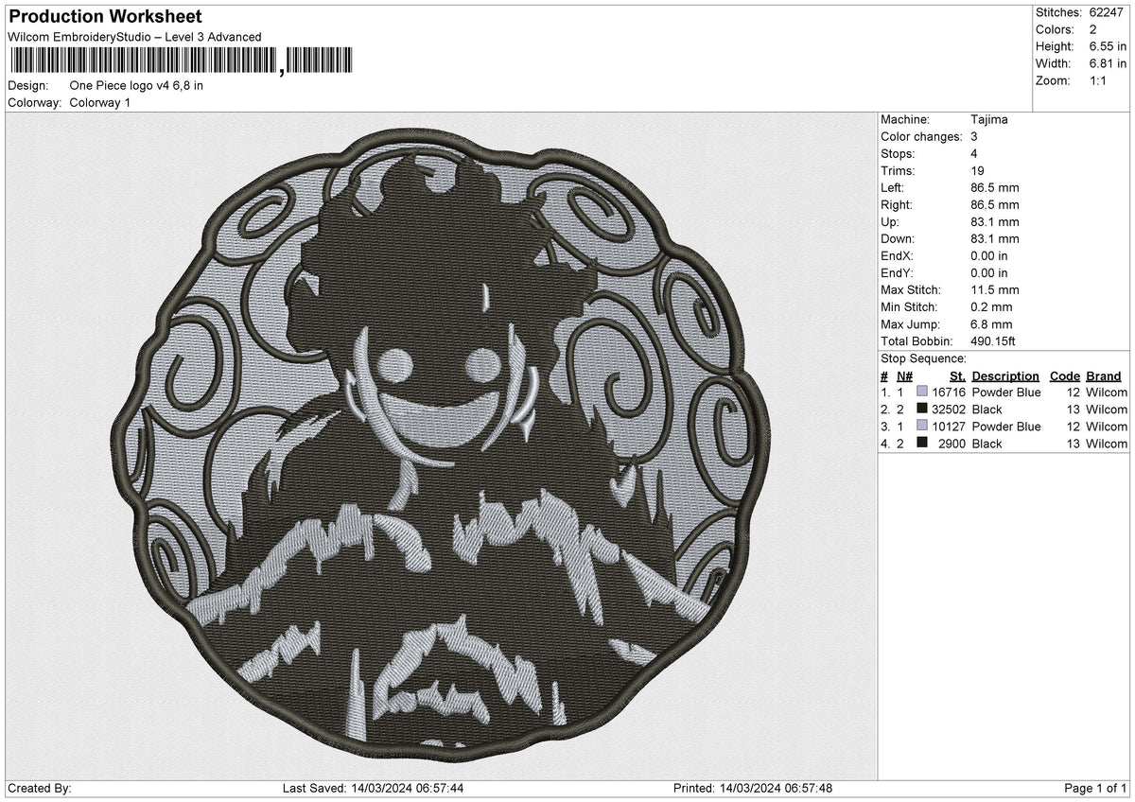The width and height of the screenshot is (1135, 802).
Task: Click the Black swatch beside 32502
Action: pyautogui.click(x=921, y=410)
